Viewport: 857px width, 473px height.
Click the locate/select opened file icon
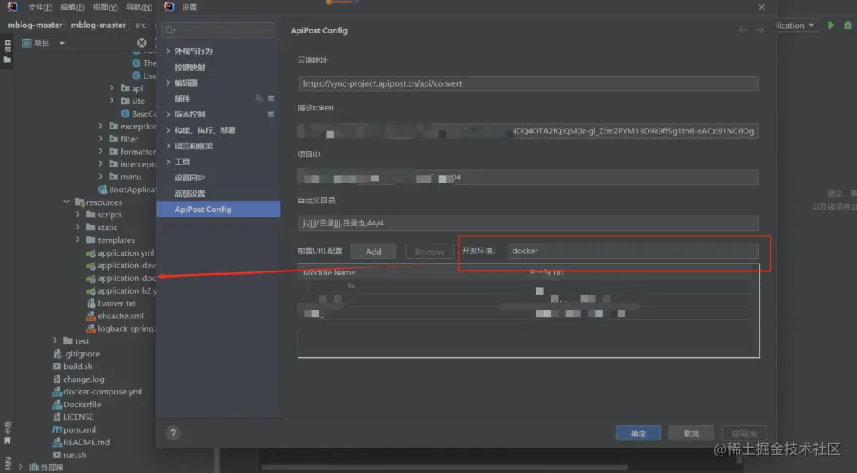(141, 43)
